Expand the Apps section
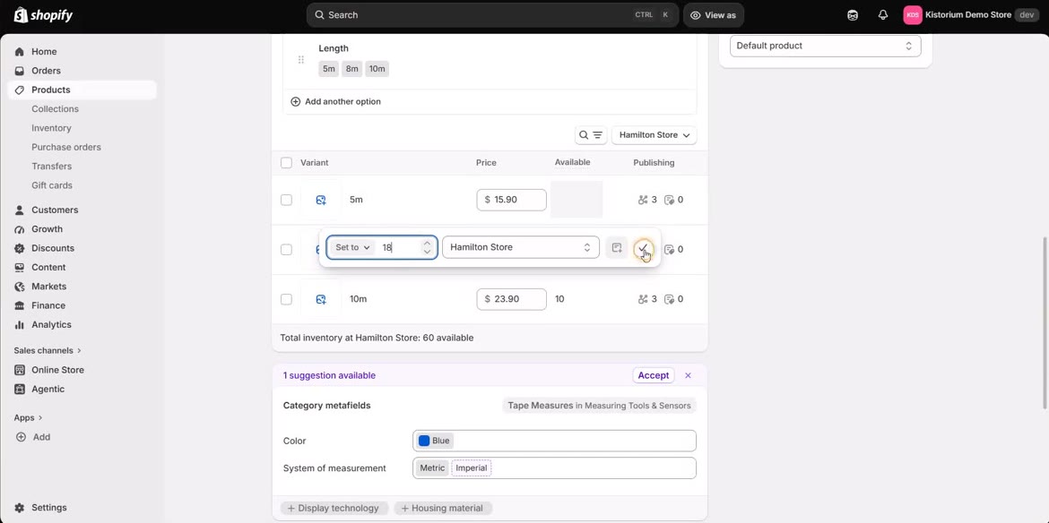 pos(28,417)
